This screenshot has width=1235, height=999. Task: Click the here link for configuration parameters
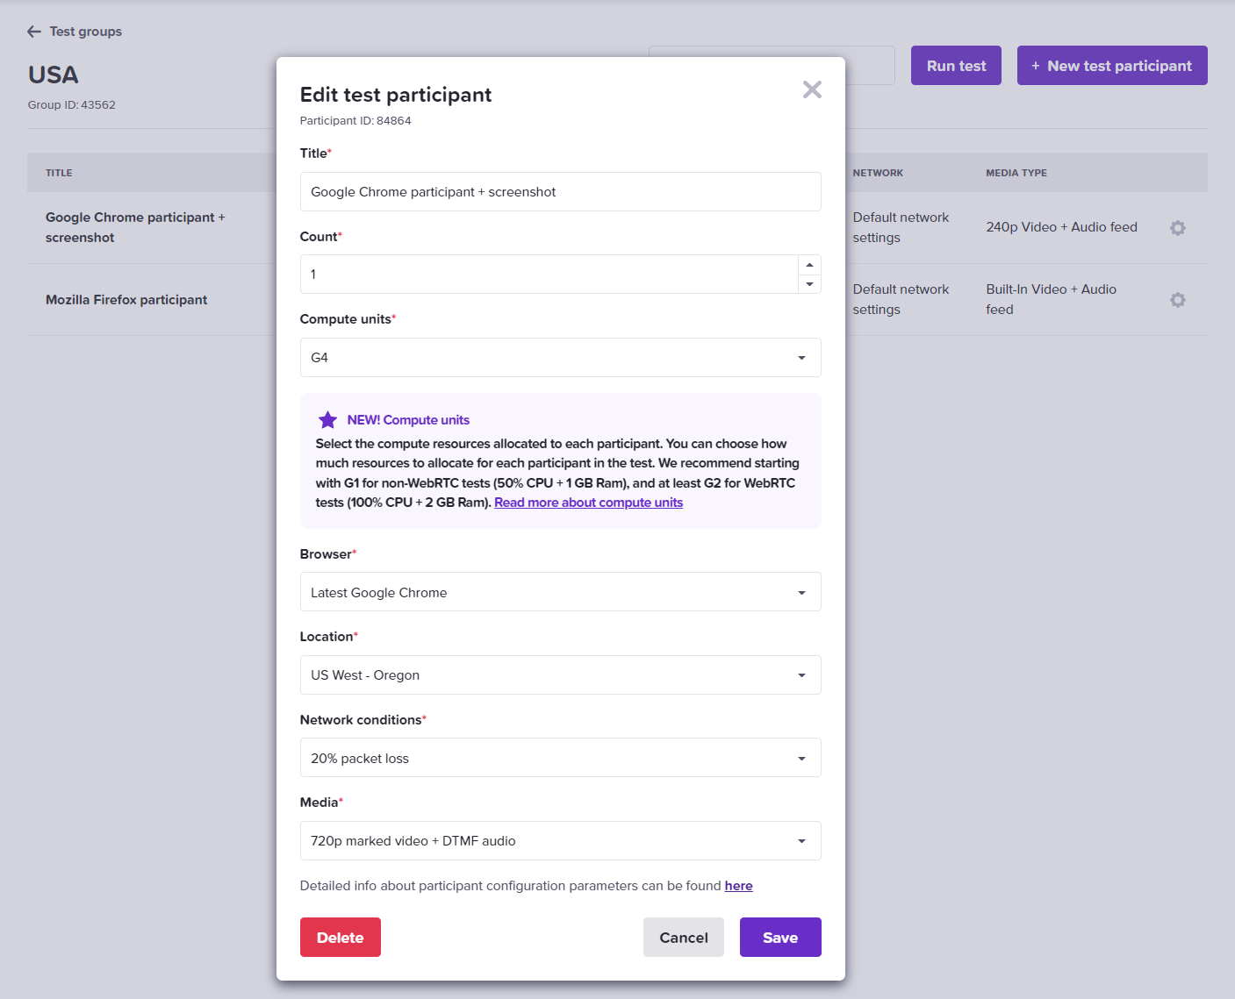738,885
